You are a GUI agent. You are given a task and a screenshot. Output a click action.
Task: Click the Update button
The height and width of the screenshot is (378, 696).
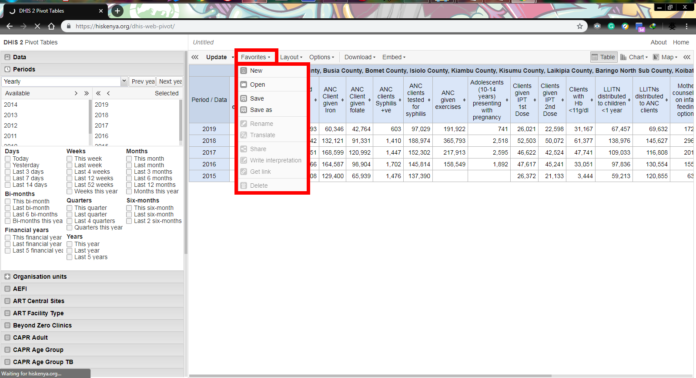tap(216, 57)
